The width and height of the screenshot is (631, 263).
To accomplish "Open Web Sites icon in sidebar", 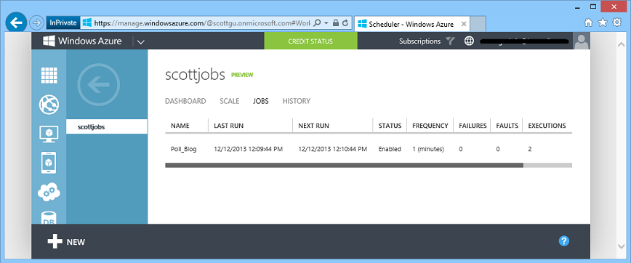I will pos(49,105).
